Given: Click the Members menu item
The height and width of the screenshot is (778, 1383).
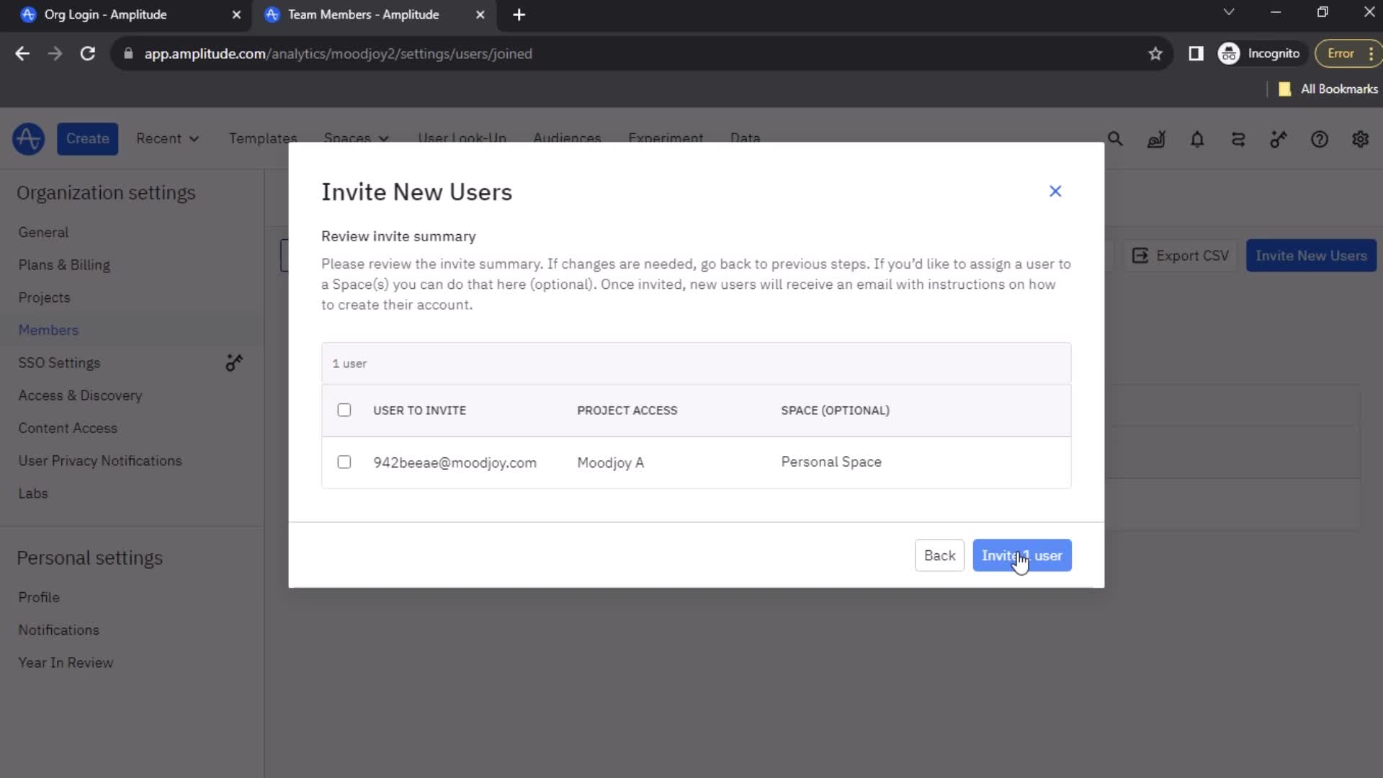Looking at the screenshot, I should (48, 330).
